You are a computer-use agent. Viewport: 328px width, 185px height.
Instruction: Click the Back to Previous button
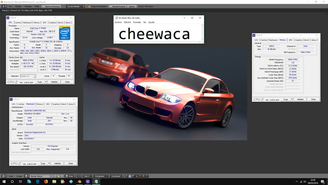click(51, 7)
